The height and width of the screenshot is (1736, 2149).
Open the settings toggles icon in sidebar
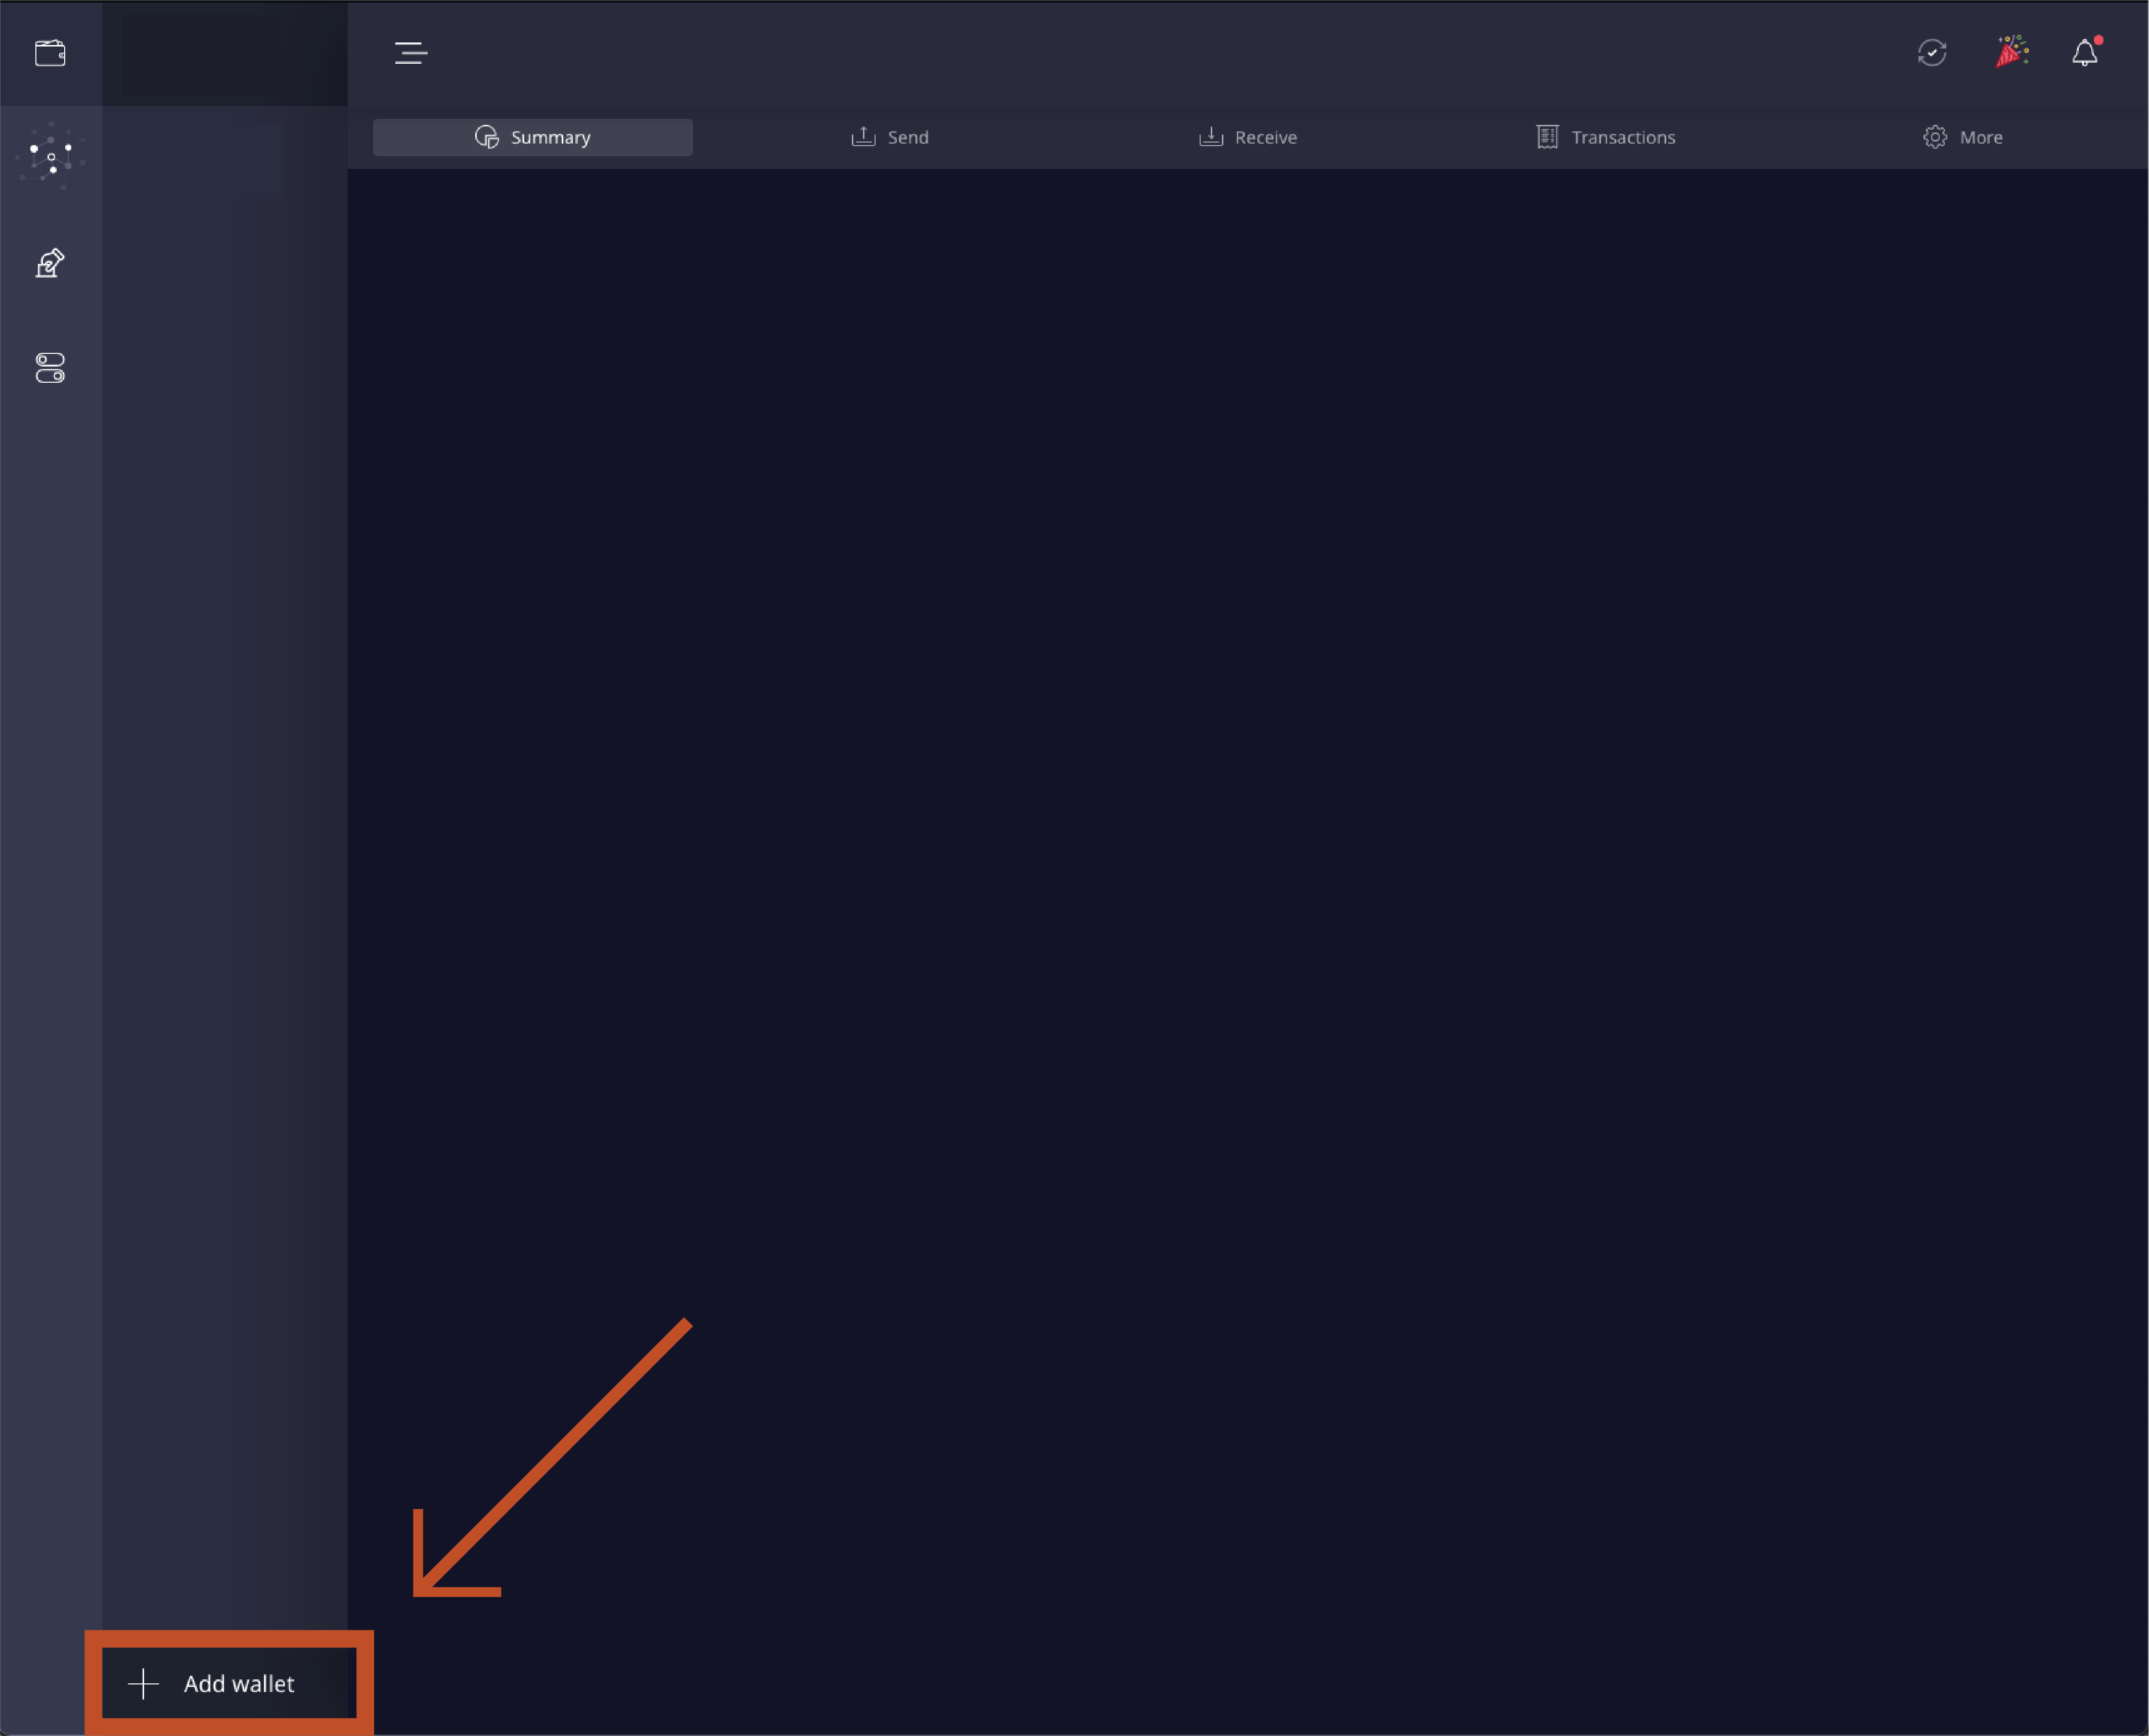pyautogui.click(x=50, y=368)
